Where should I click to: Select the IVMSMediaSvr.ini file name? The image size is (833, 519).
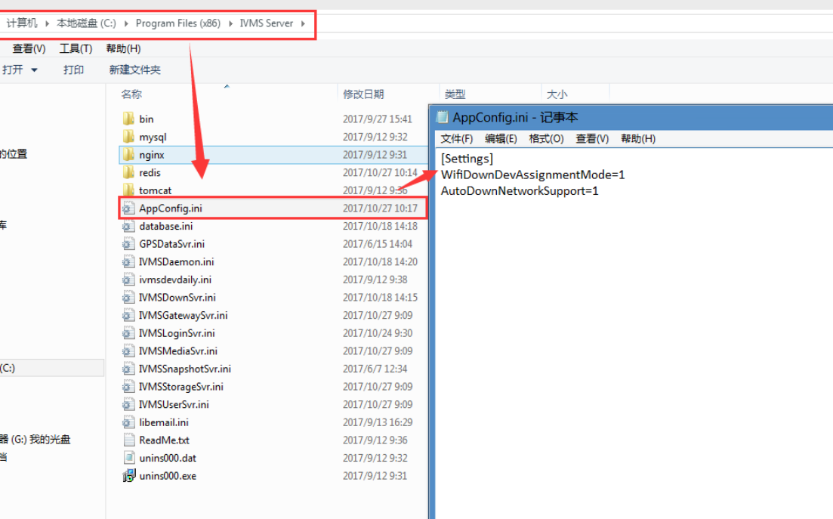(x=178, y=351)
